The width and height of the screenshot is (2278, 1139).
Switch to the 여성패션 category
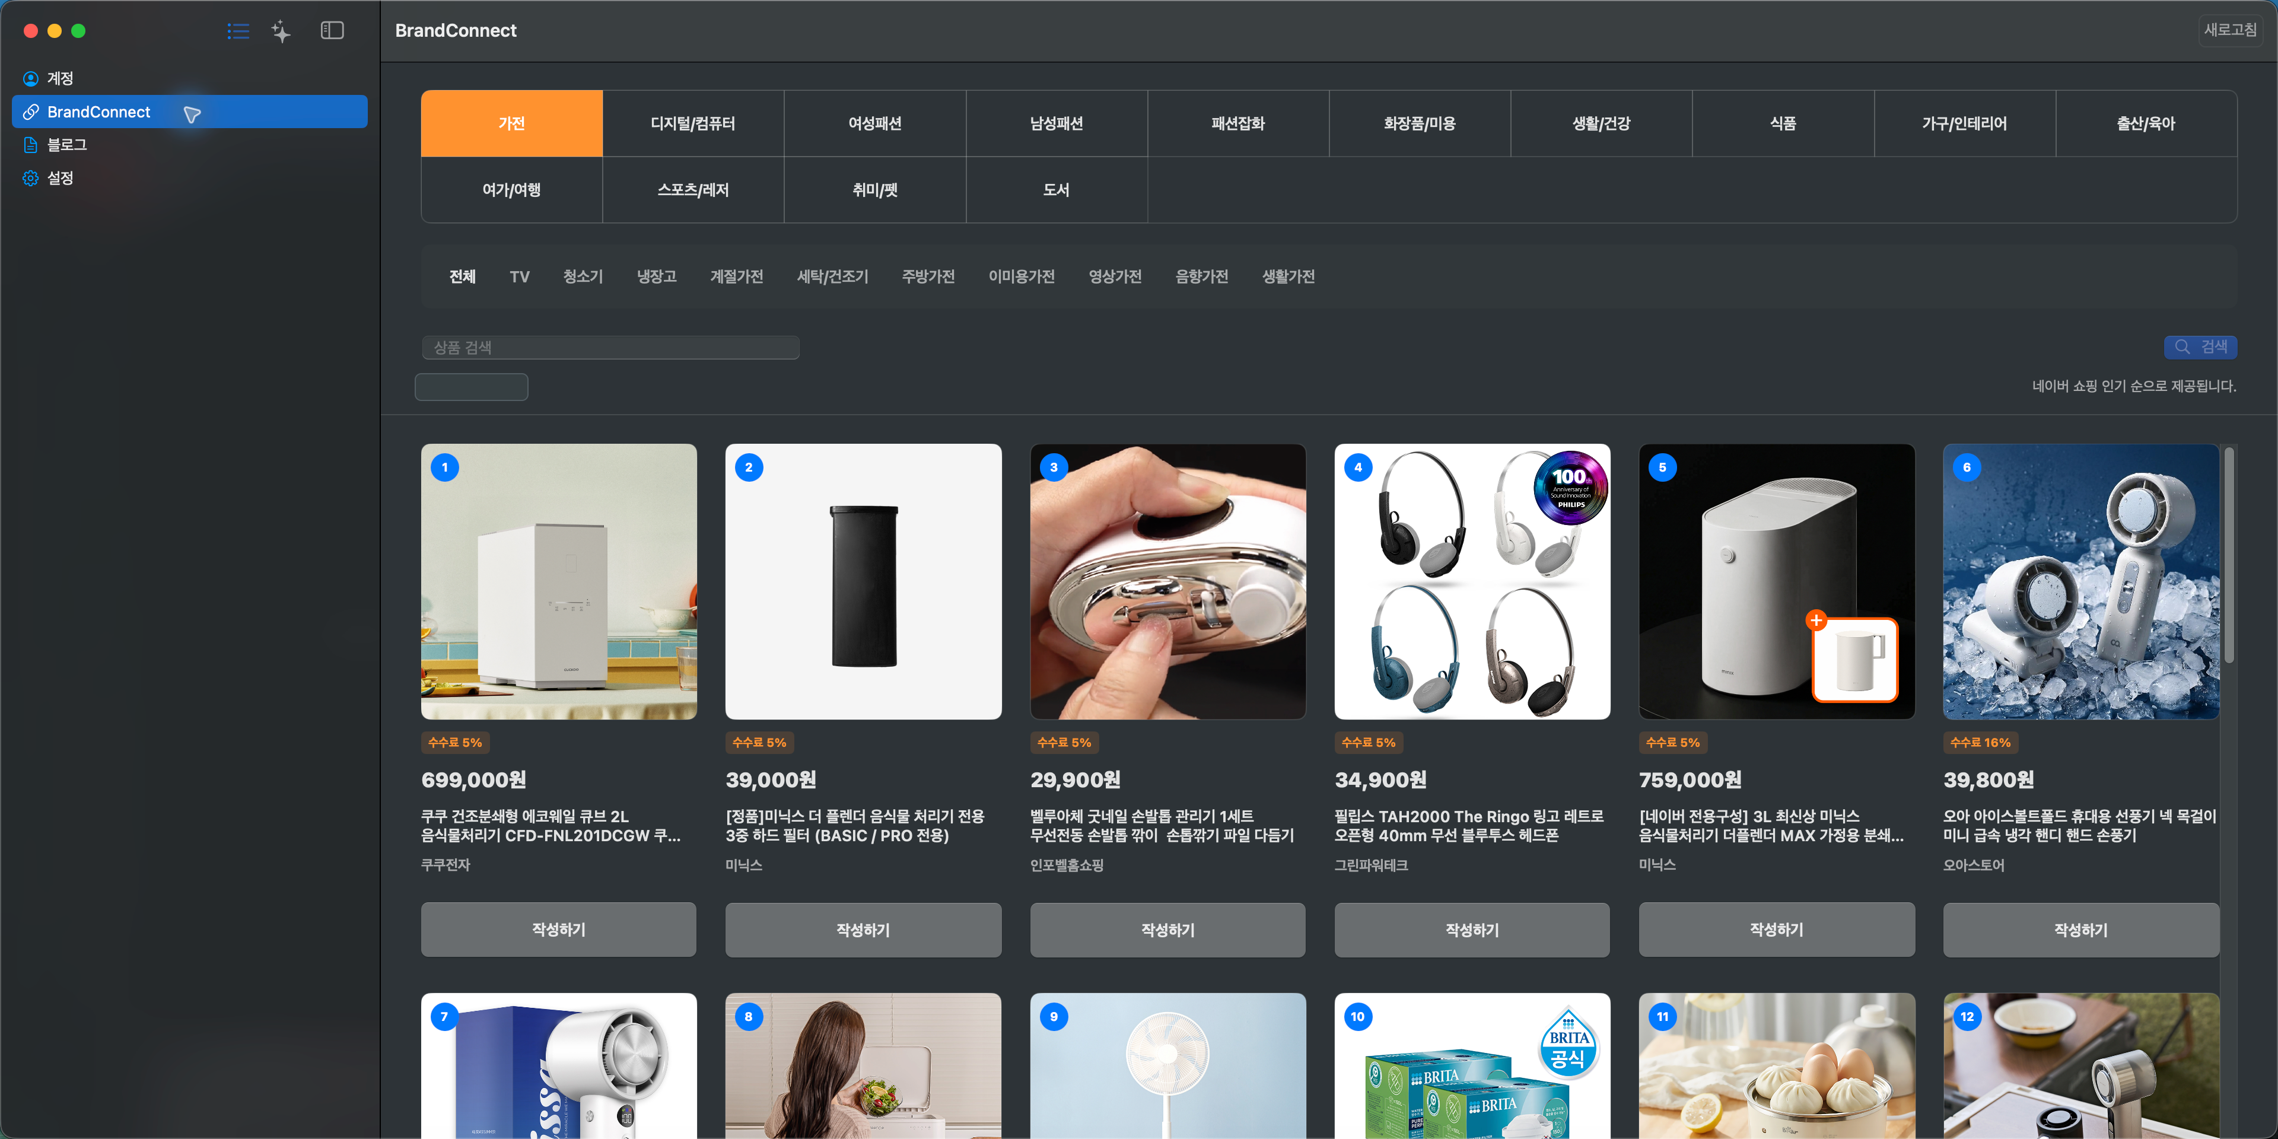click(874, 123)
